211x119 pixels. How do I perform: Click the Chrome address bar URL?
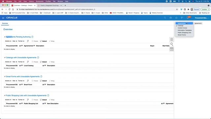tap(57, 10)
